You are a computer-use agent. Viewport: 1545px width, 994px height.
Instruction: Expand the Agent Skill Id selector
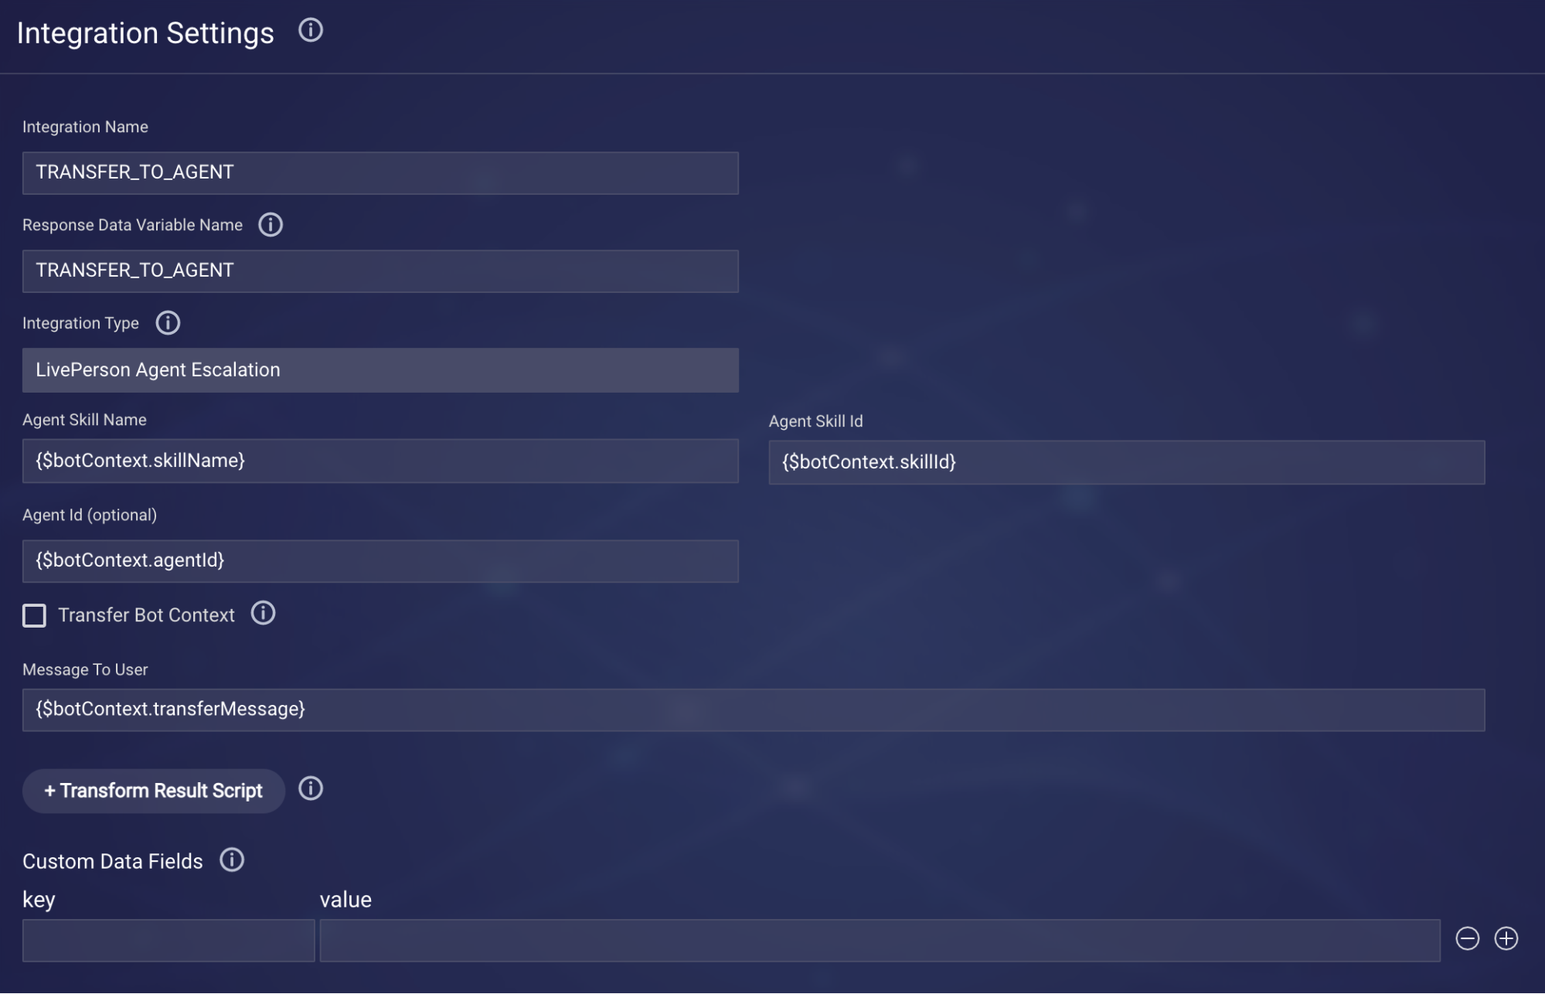point(1126,461)
